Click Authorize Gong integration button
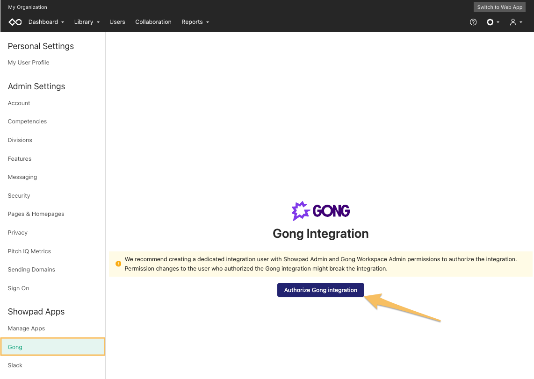 click(x=320, y=290)
